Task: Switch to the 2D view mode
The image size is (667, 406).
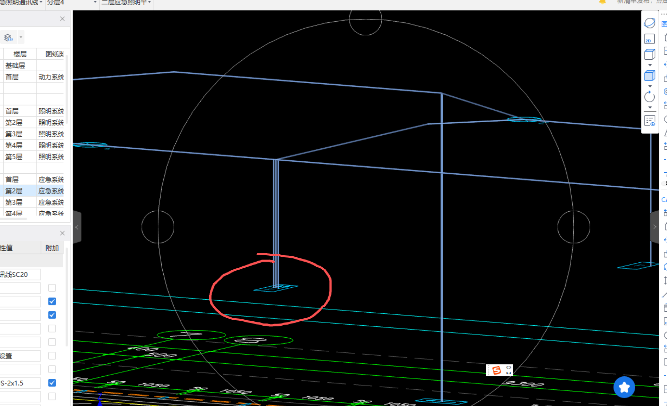Action: click(649, 39)
